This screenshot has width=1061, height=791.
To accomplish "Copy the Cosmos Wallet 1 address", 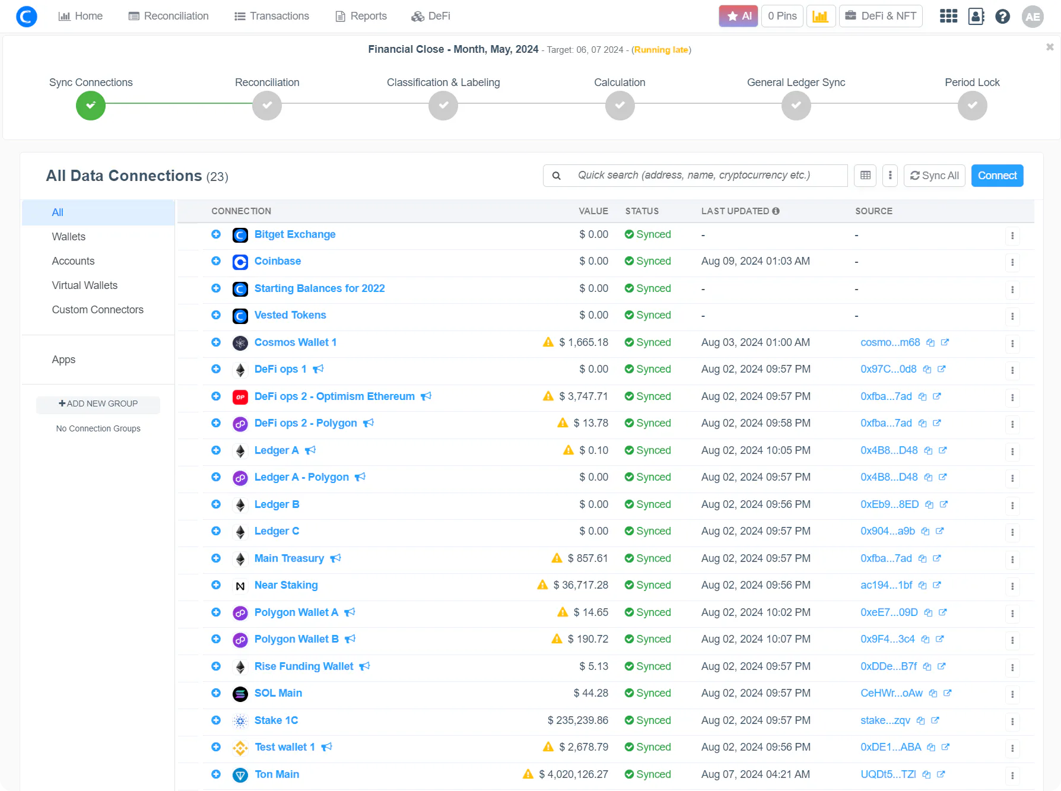I will pos(930,342).
